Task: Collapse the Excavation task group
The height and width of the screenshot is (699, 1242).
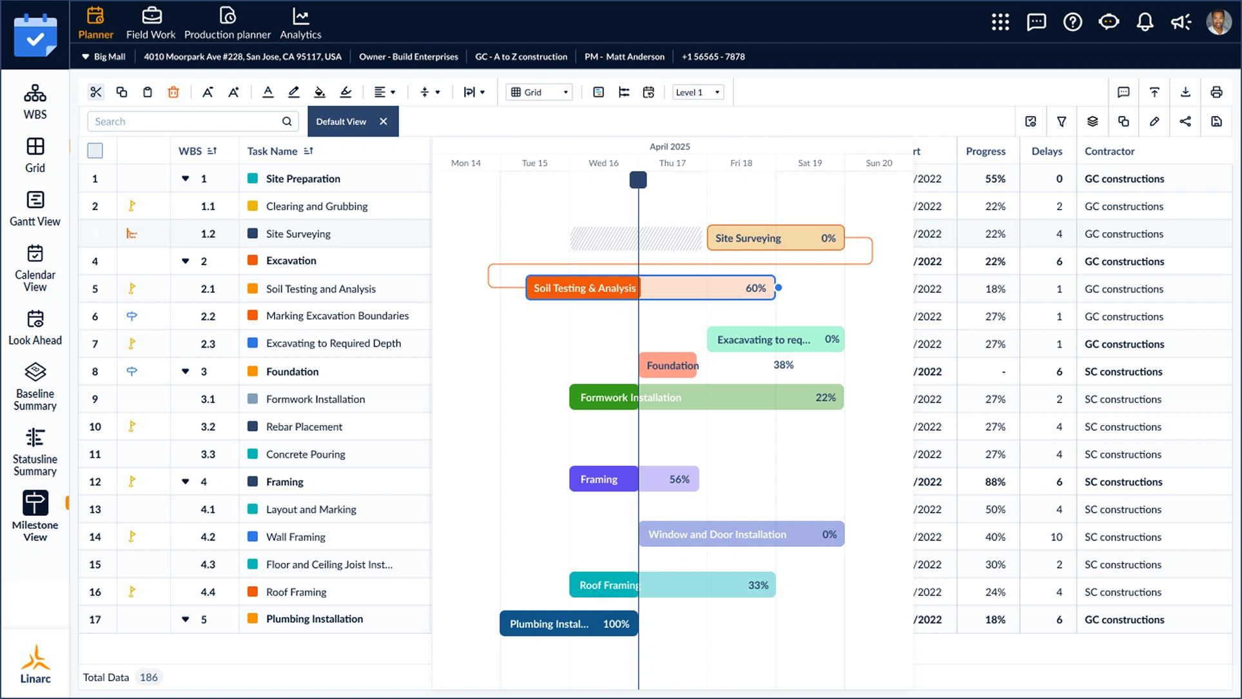Action: 186,261
